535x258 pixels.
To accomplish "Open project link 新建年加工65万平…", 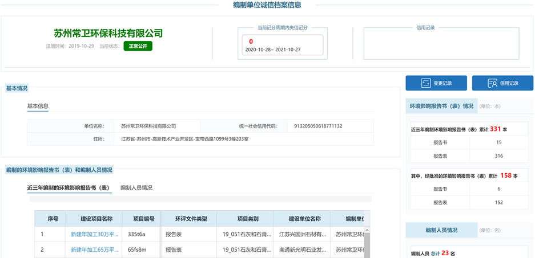I will [x=95, y=250].
